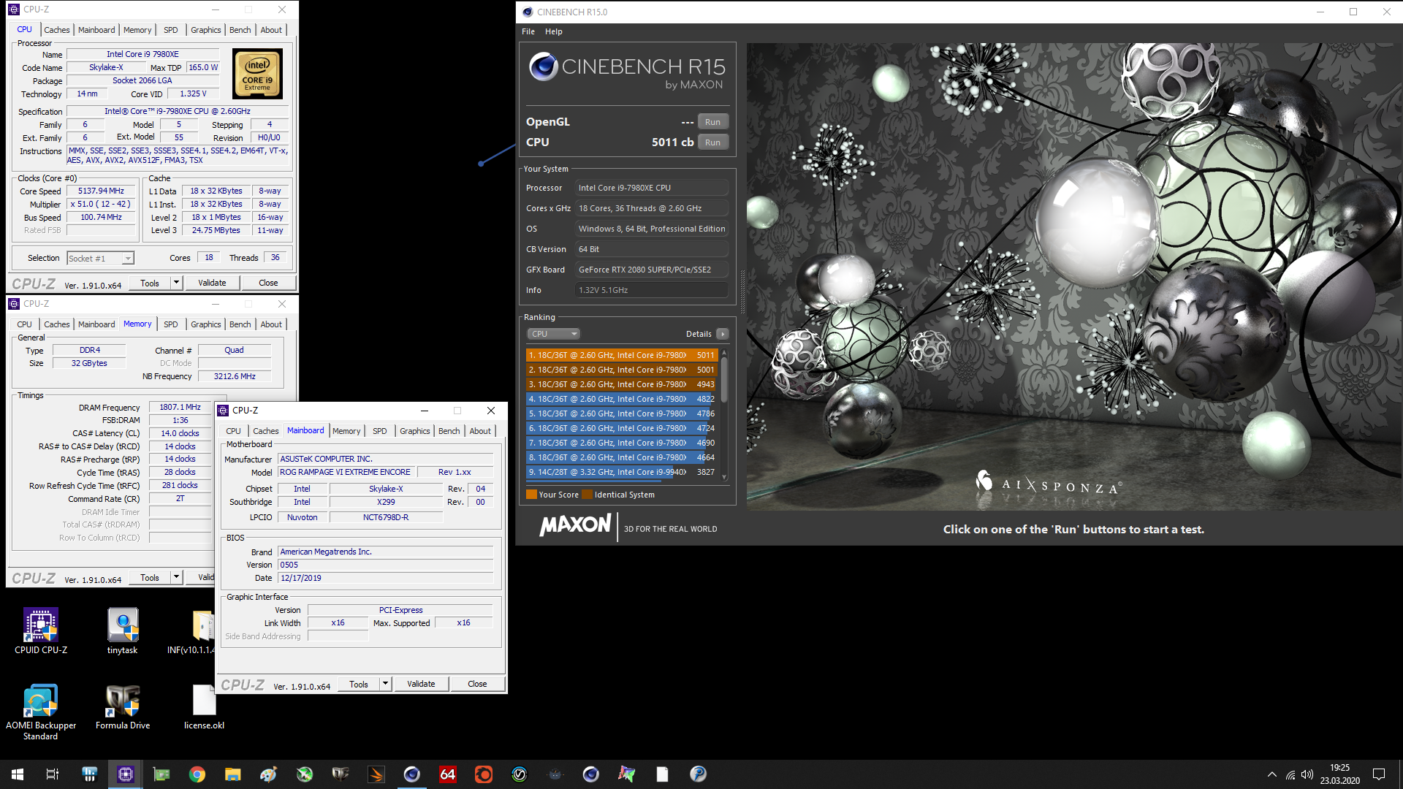The width and height of the screenshot is (1403, 789).
Task: Click motherboard model ROG RAMPAGE VI EXTREME ENCORE
Action: 346,473
